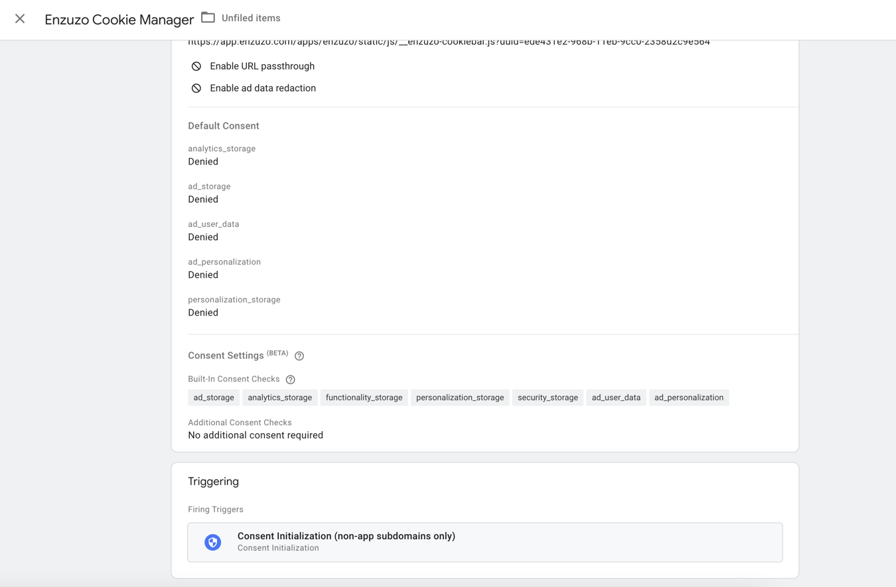Open the Unfiled items folder icon

point(209,19)
